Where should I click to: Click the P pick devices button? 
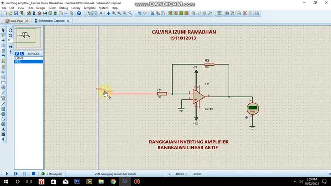click(17, 54)
